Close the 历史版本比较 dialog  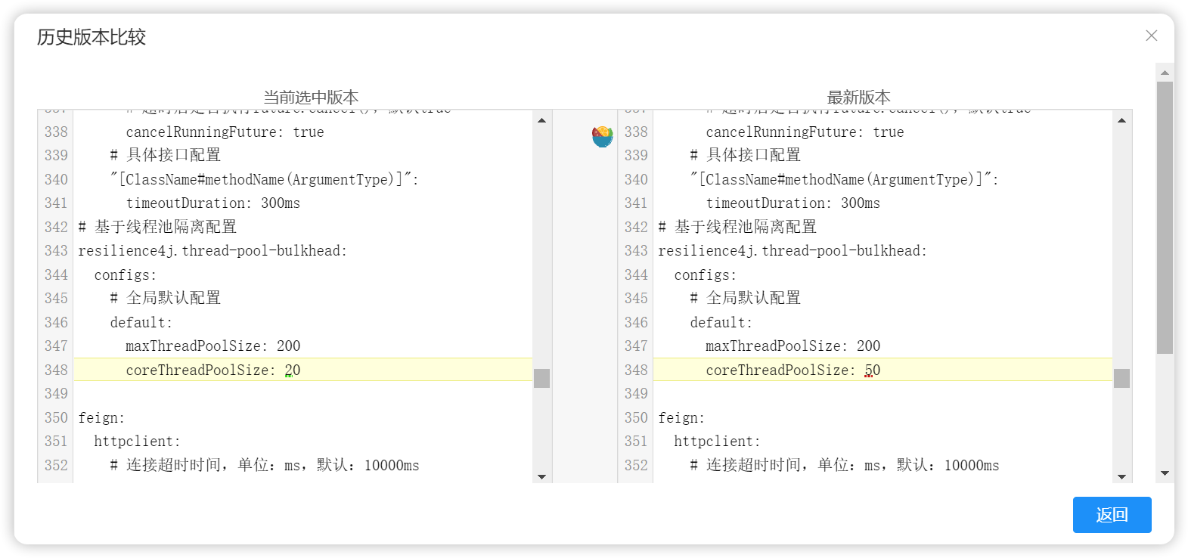tap(1151, 36)
